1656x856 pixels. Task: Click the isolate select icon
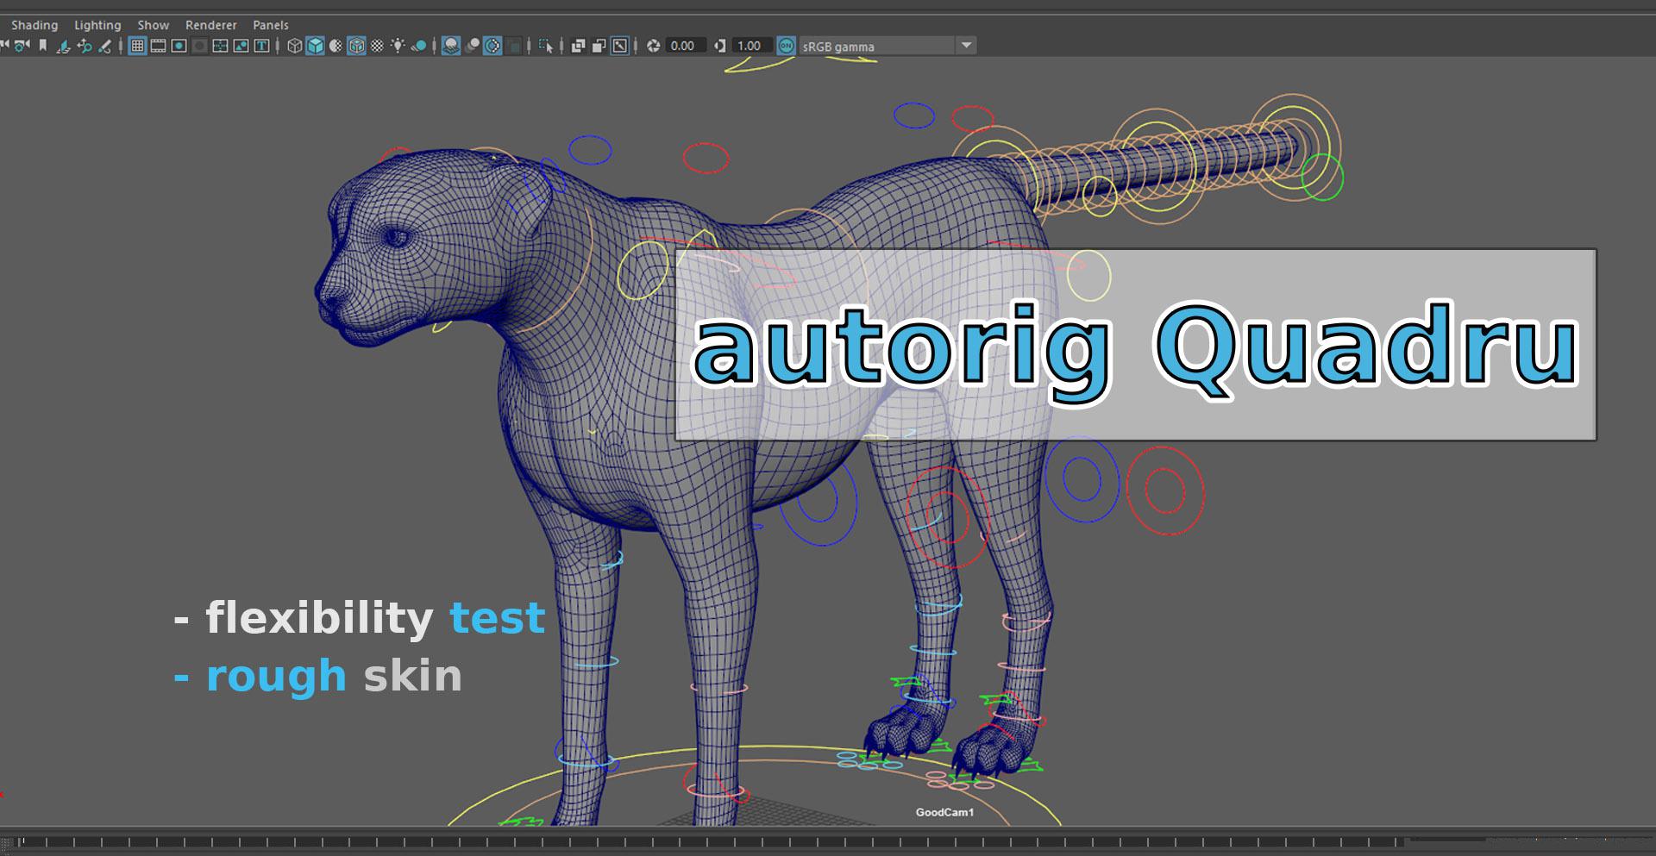click(x=545, y=46)
